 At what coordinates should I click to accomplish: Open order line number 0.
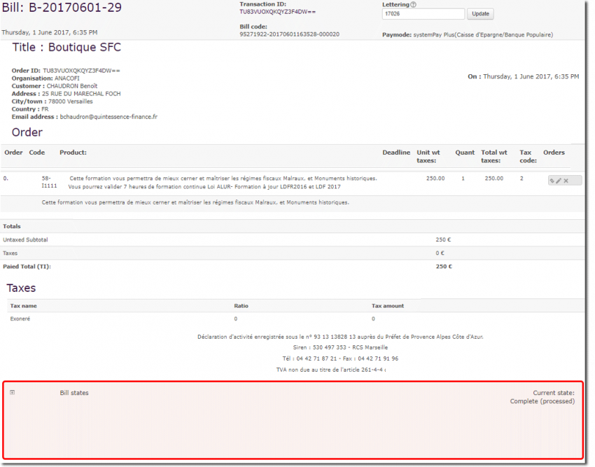[x=6, y=179]
